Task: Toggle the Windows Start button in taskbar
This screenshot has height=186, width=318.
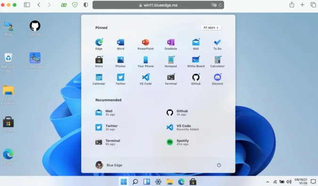Action: click(123, 182)
